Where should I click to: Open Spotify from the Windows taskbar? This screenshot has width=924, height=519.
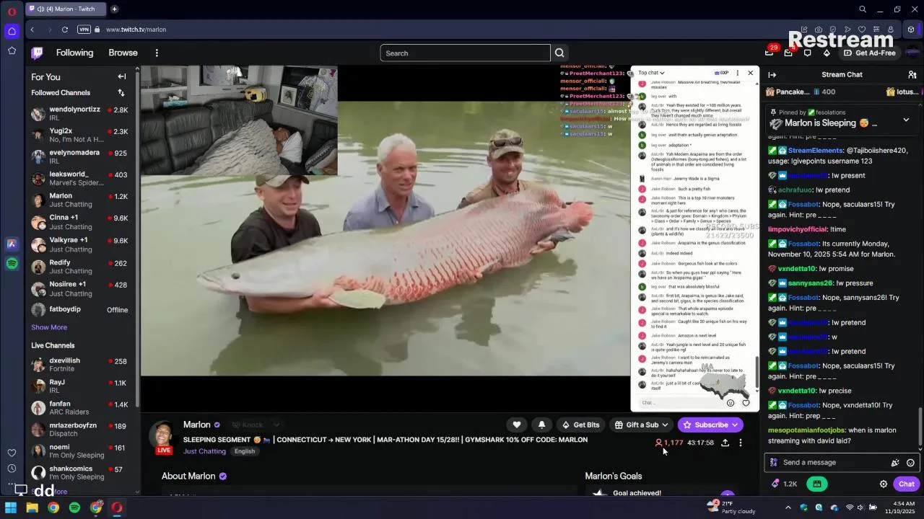(74, 507)
